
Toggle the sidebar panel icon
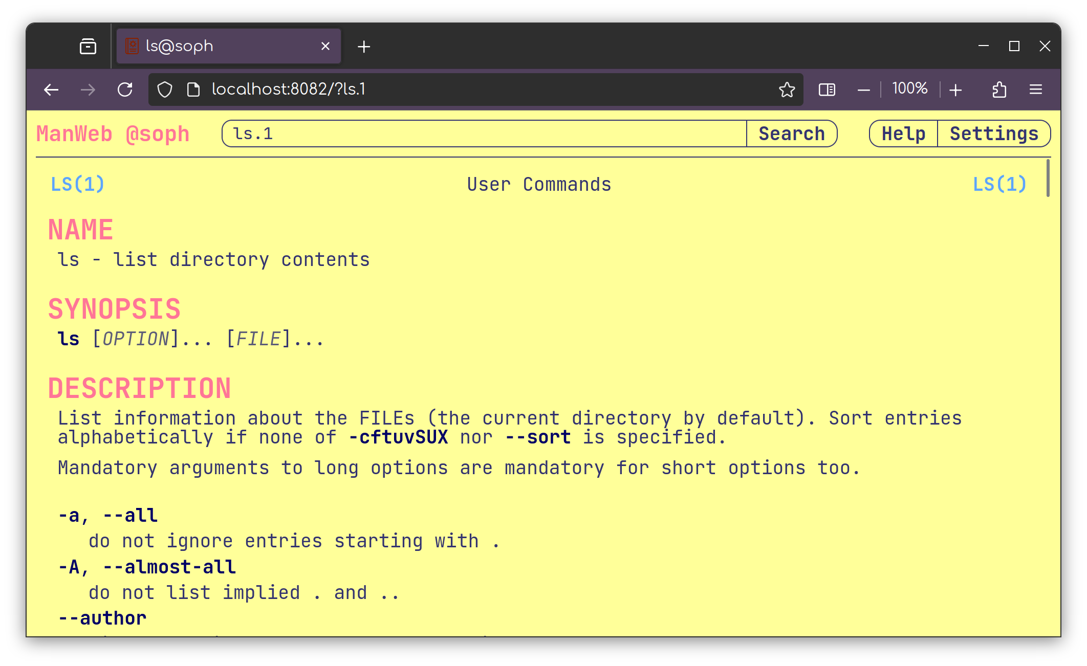click(x=827, y=90)
